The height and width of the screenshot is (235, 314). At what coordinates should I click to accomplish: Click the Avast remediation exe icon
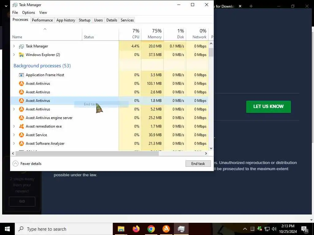coord(21,126)
